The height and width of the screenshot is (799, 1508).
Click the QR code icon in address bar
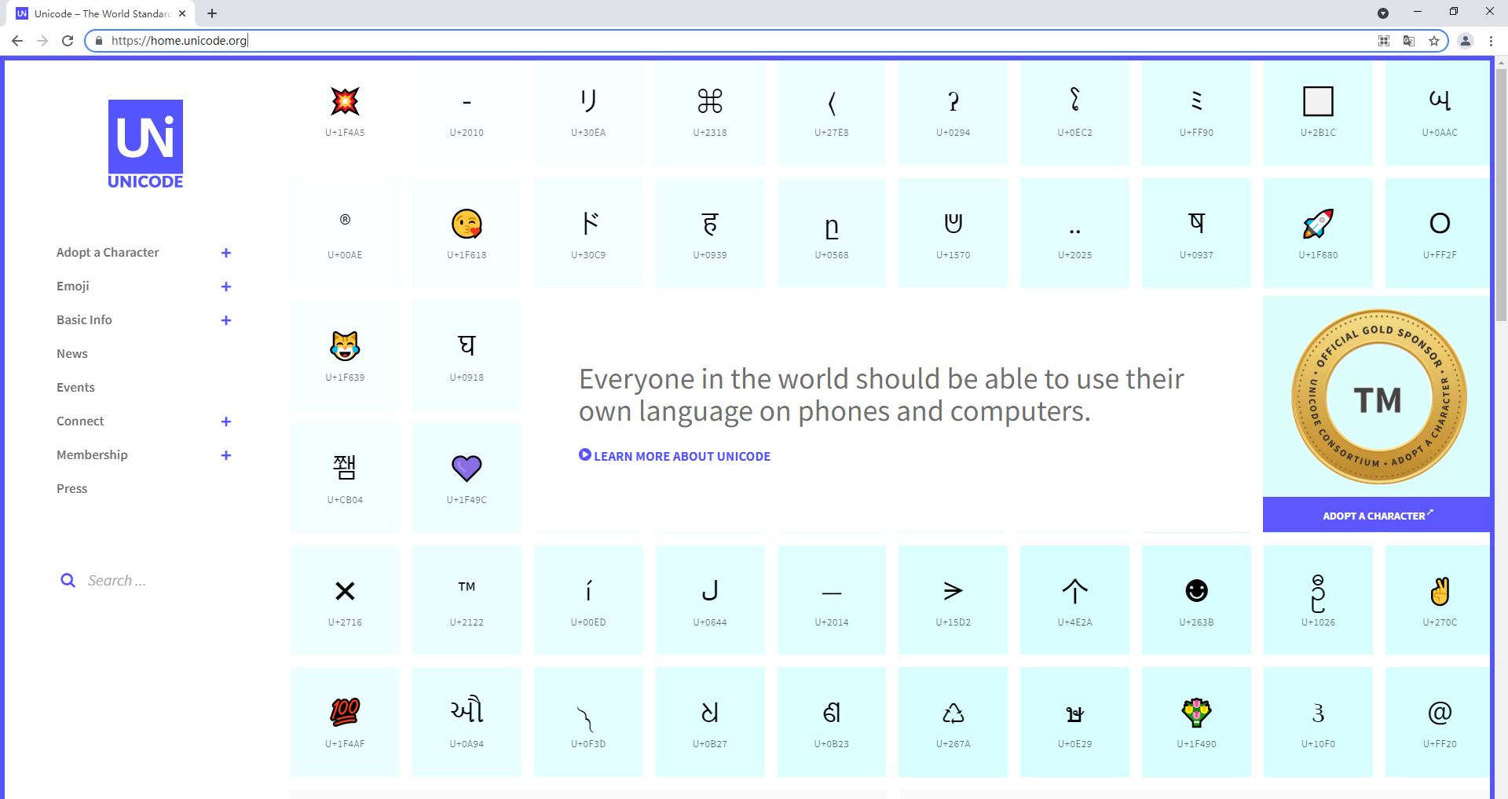click(1384, 41)
